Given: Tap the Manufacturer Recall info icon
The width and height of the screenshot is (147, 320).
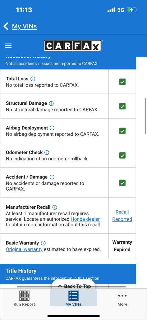Looking at the screenshot, I should (x=55, y=207).
